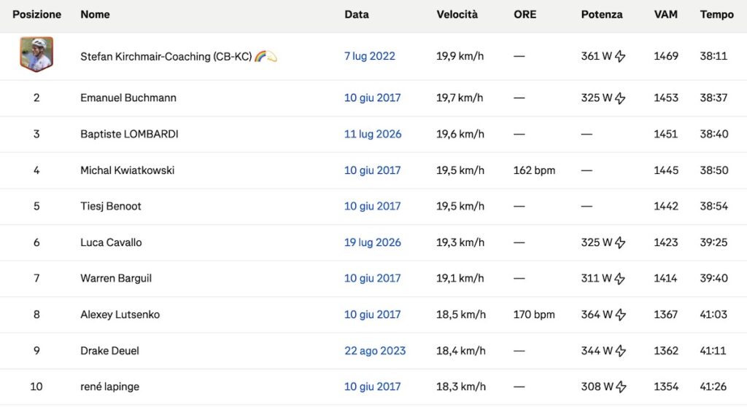
Task: Click the VAM column header
Action: (x=665, y=15)
